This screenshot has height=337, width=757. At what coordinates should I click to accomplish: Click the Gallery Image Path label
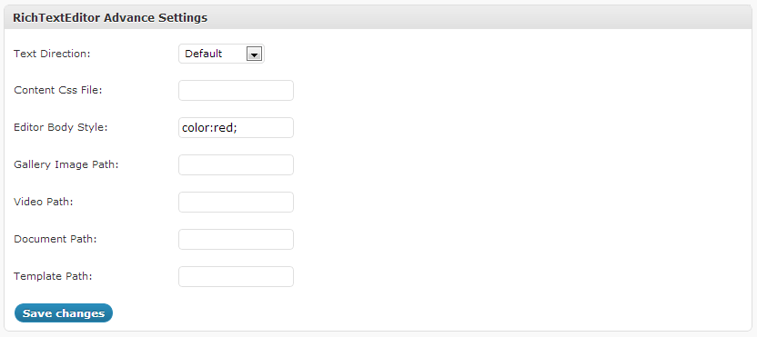(x=66, y=165)
